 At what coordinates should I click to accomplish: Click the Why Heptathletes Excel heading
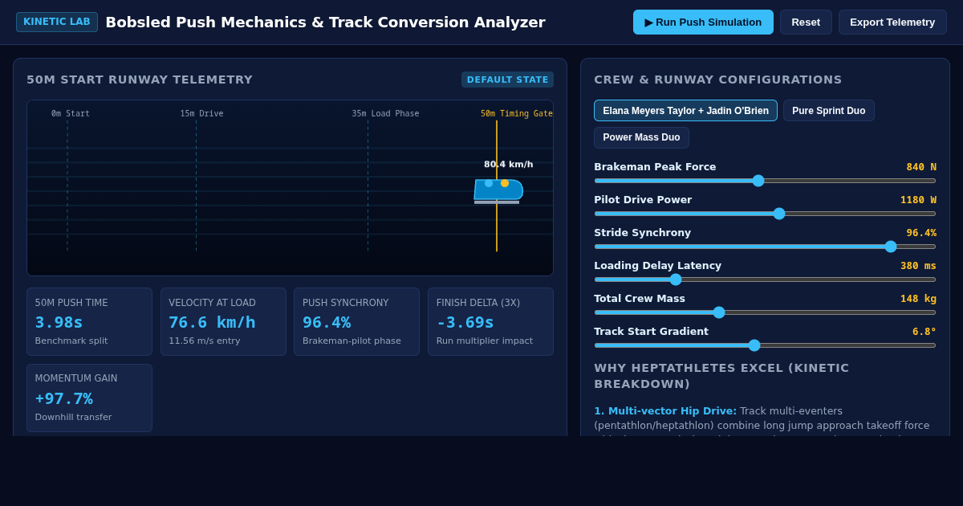721,376
